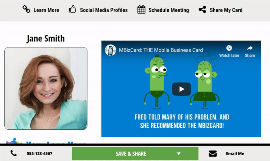Click the thumbs-up icon for Social Media Profiles
Screen dimensions: 270x161
point(73,9)
